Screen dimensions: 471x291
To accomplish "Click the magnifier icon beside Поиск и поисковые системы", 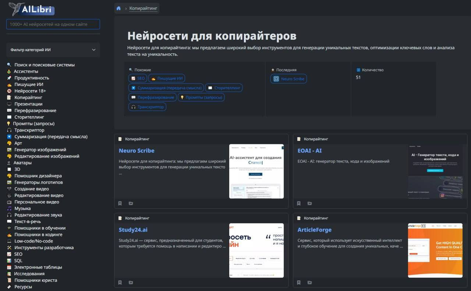I will pos(9,65).
